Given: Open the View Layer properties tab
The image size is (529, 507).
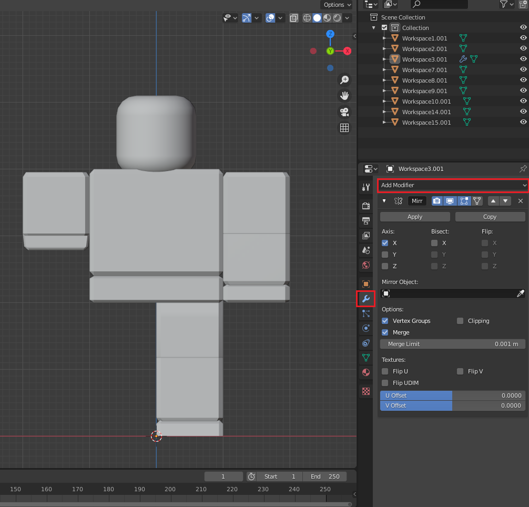Looking at the screenshot, I should click(x=365, y=236).
